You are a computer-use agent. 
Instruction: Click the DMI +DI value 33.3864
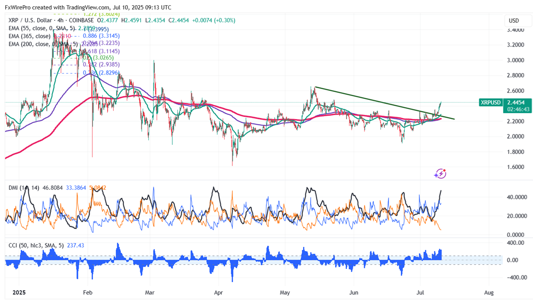(x=76, y=187)
